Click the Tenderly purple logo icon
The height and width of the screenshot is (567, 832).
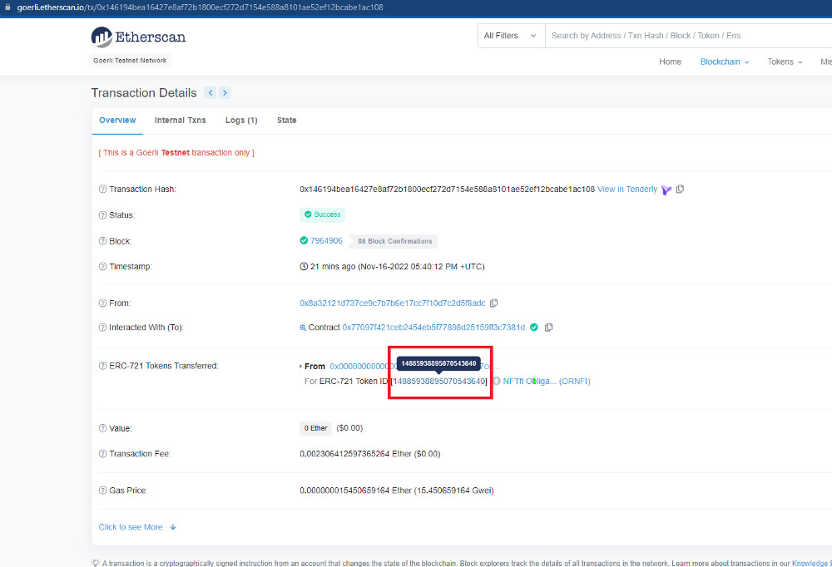pyautogui.click(x=666, y=190)
